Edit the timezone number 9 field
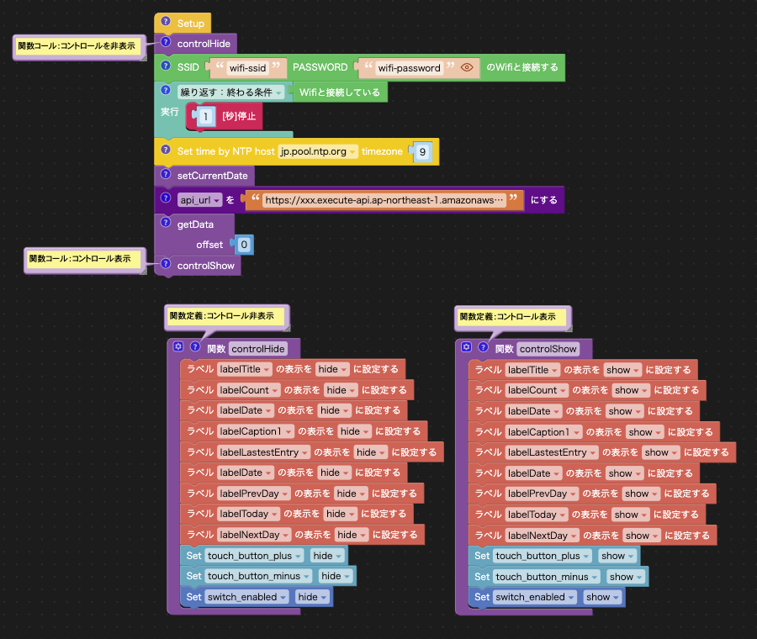757x639 pixels. coord(422,152)
